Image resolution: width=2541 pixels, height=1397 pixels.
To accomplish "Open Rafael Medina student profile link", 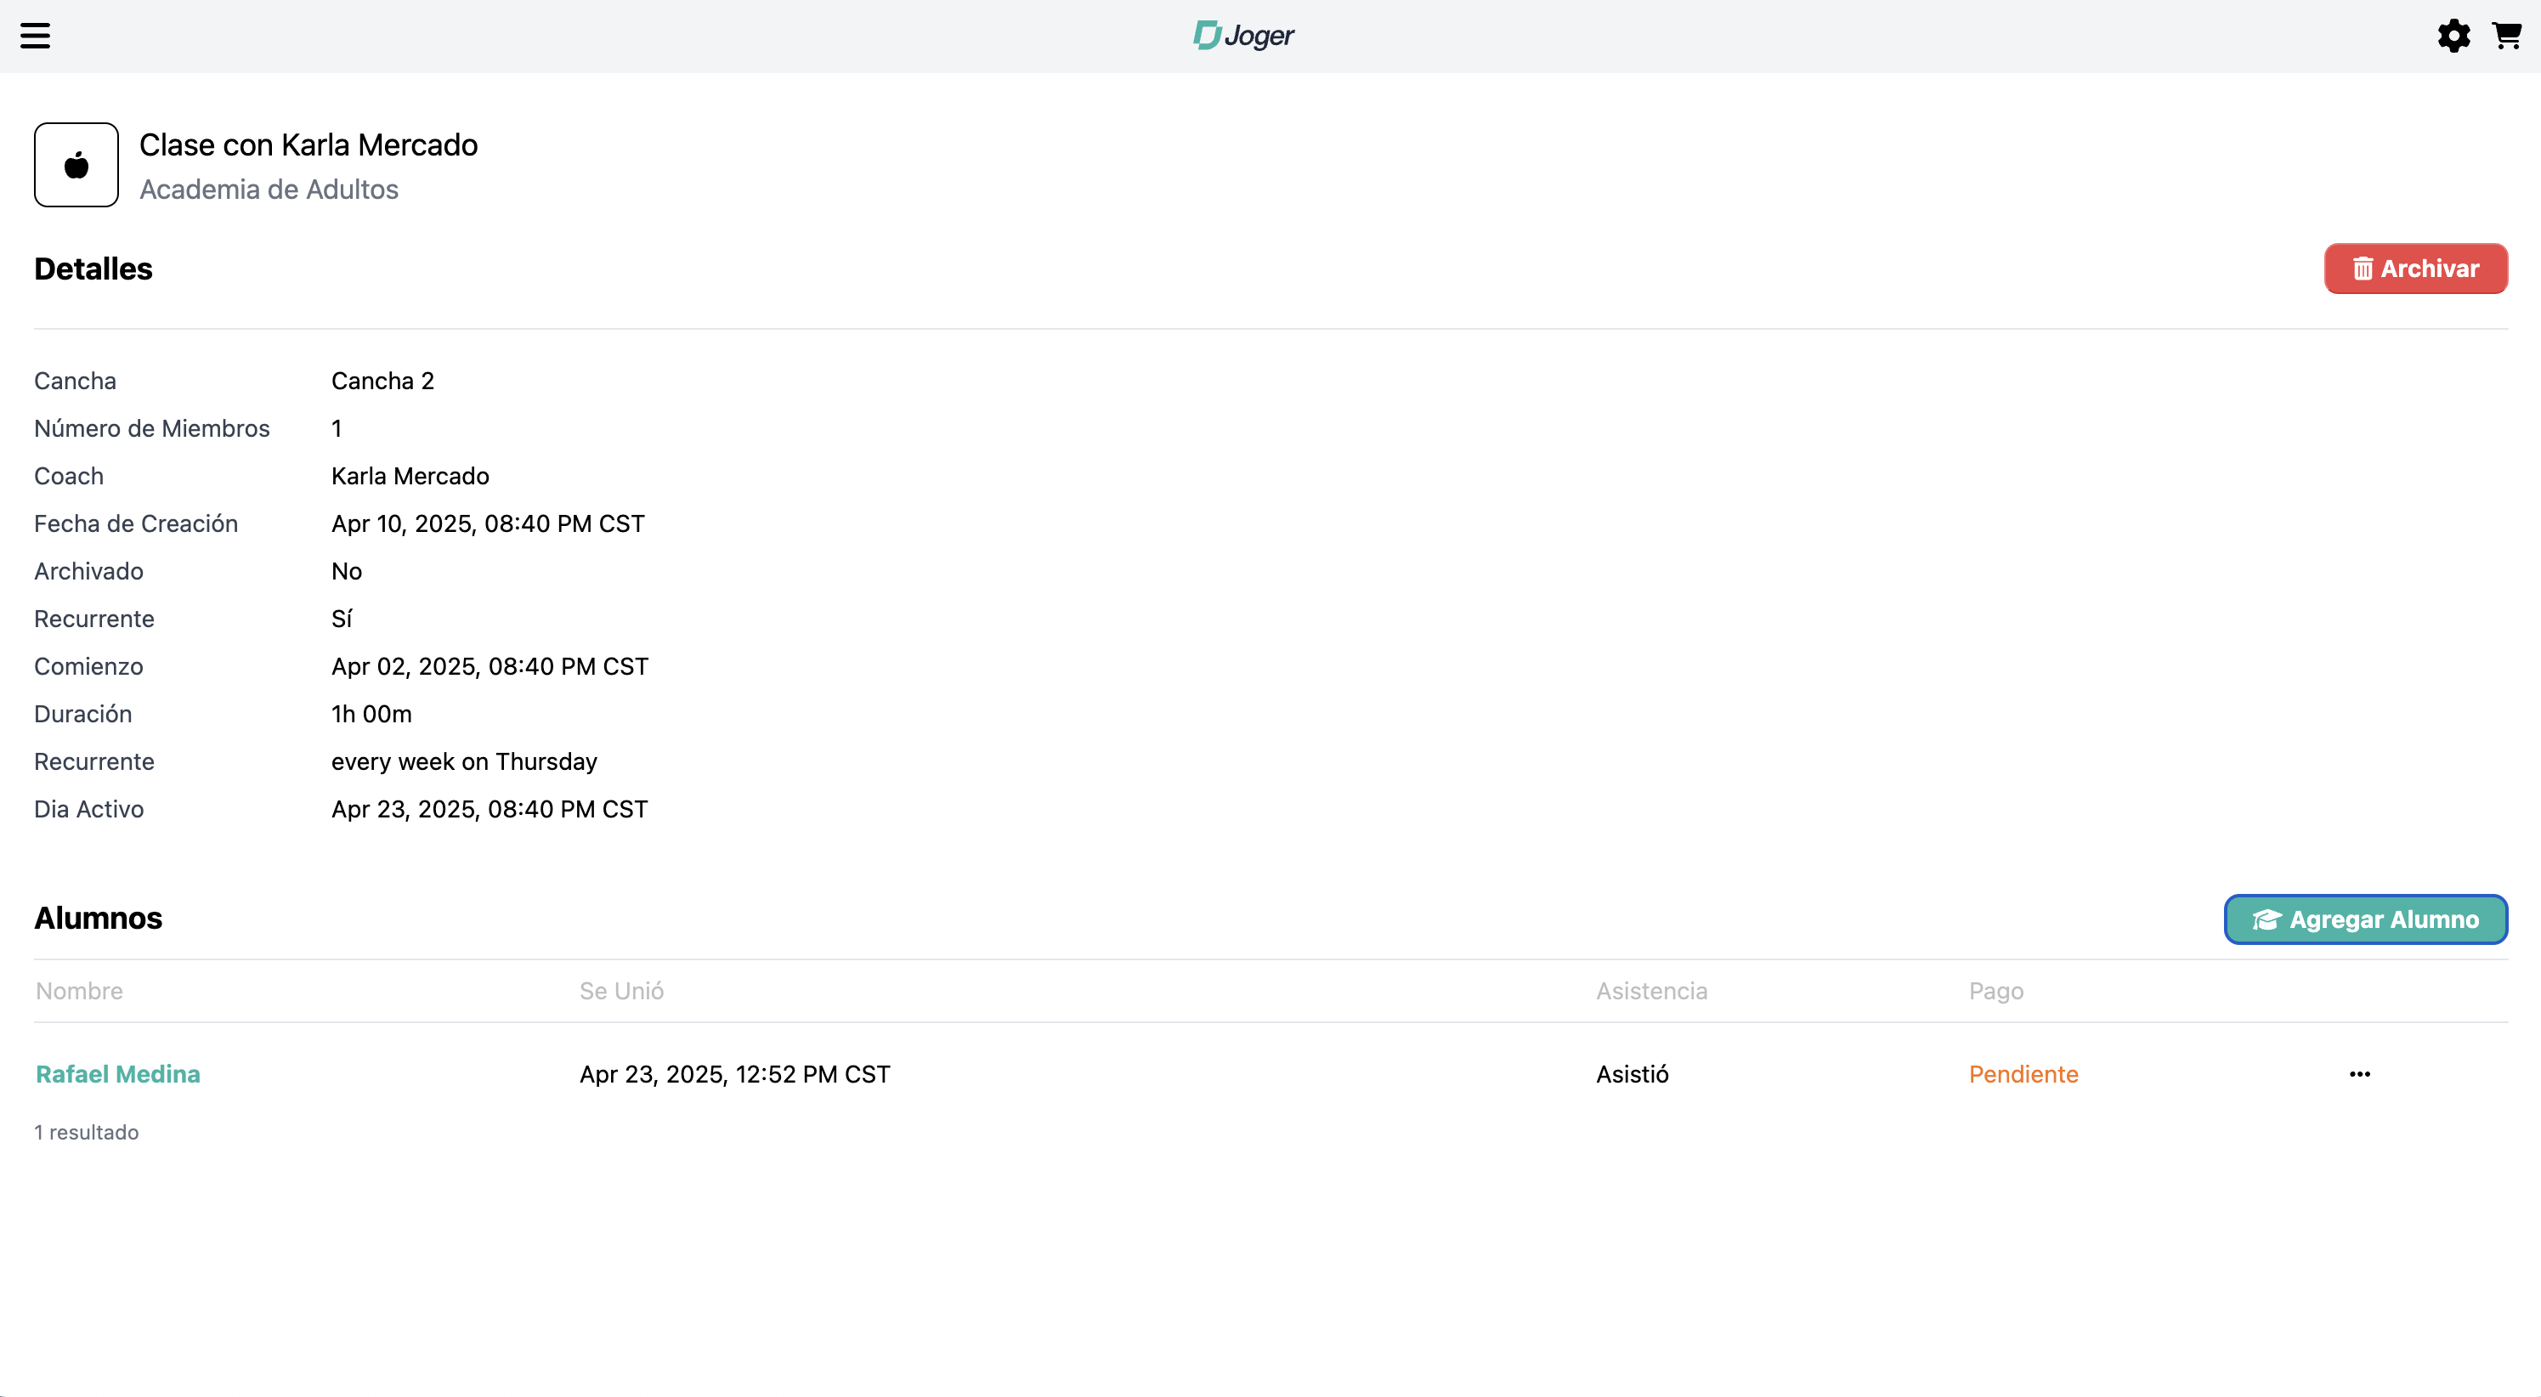I will coord(117,1074).
